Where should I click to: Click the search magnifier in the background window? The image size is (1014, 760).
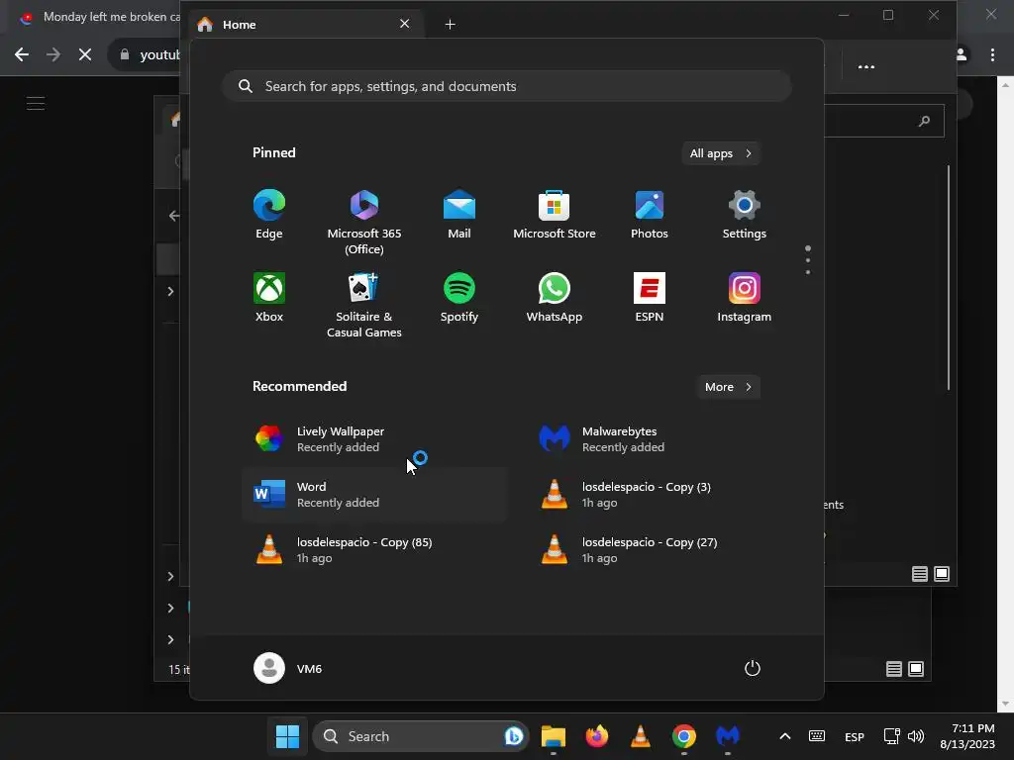tap(924, 121)
